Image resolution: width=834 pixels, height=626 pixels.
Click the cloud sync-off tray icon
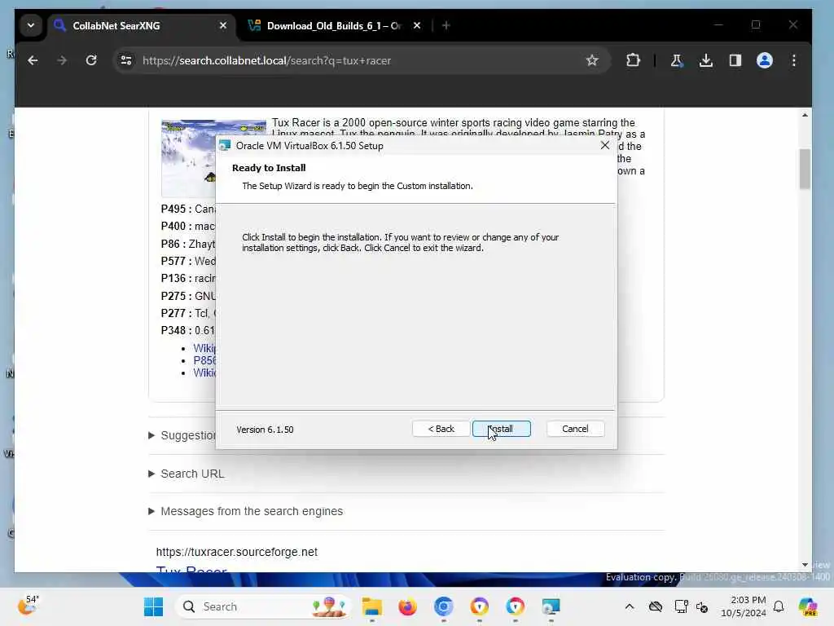[656, 606]
